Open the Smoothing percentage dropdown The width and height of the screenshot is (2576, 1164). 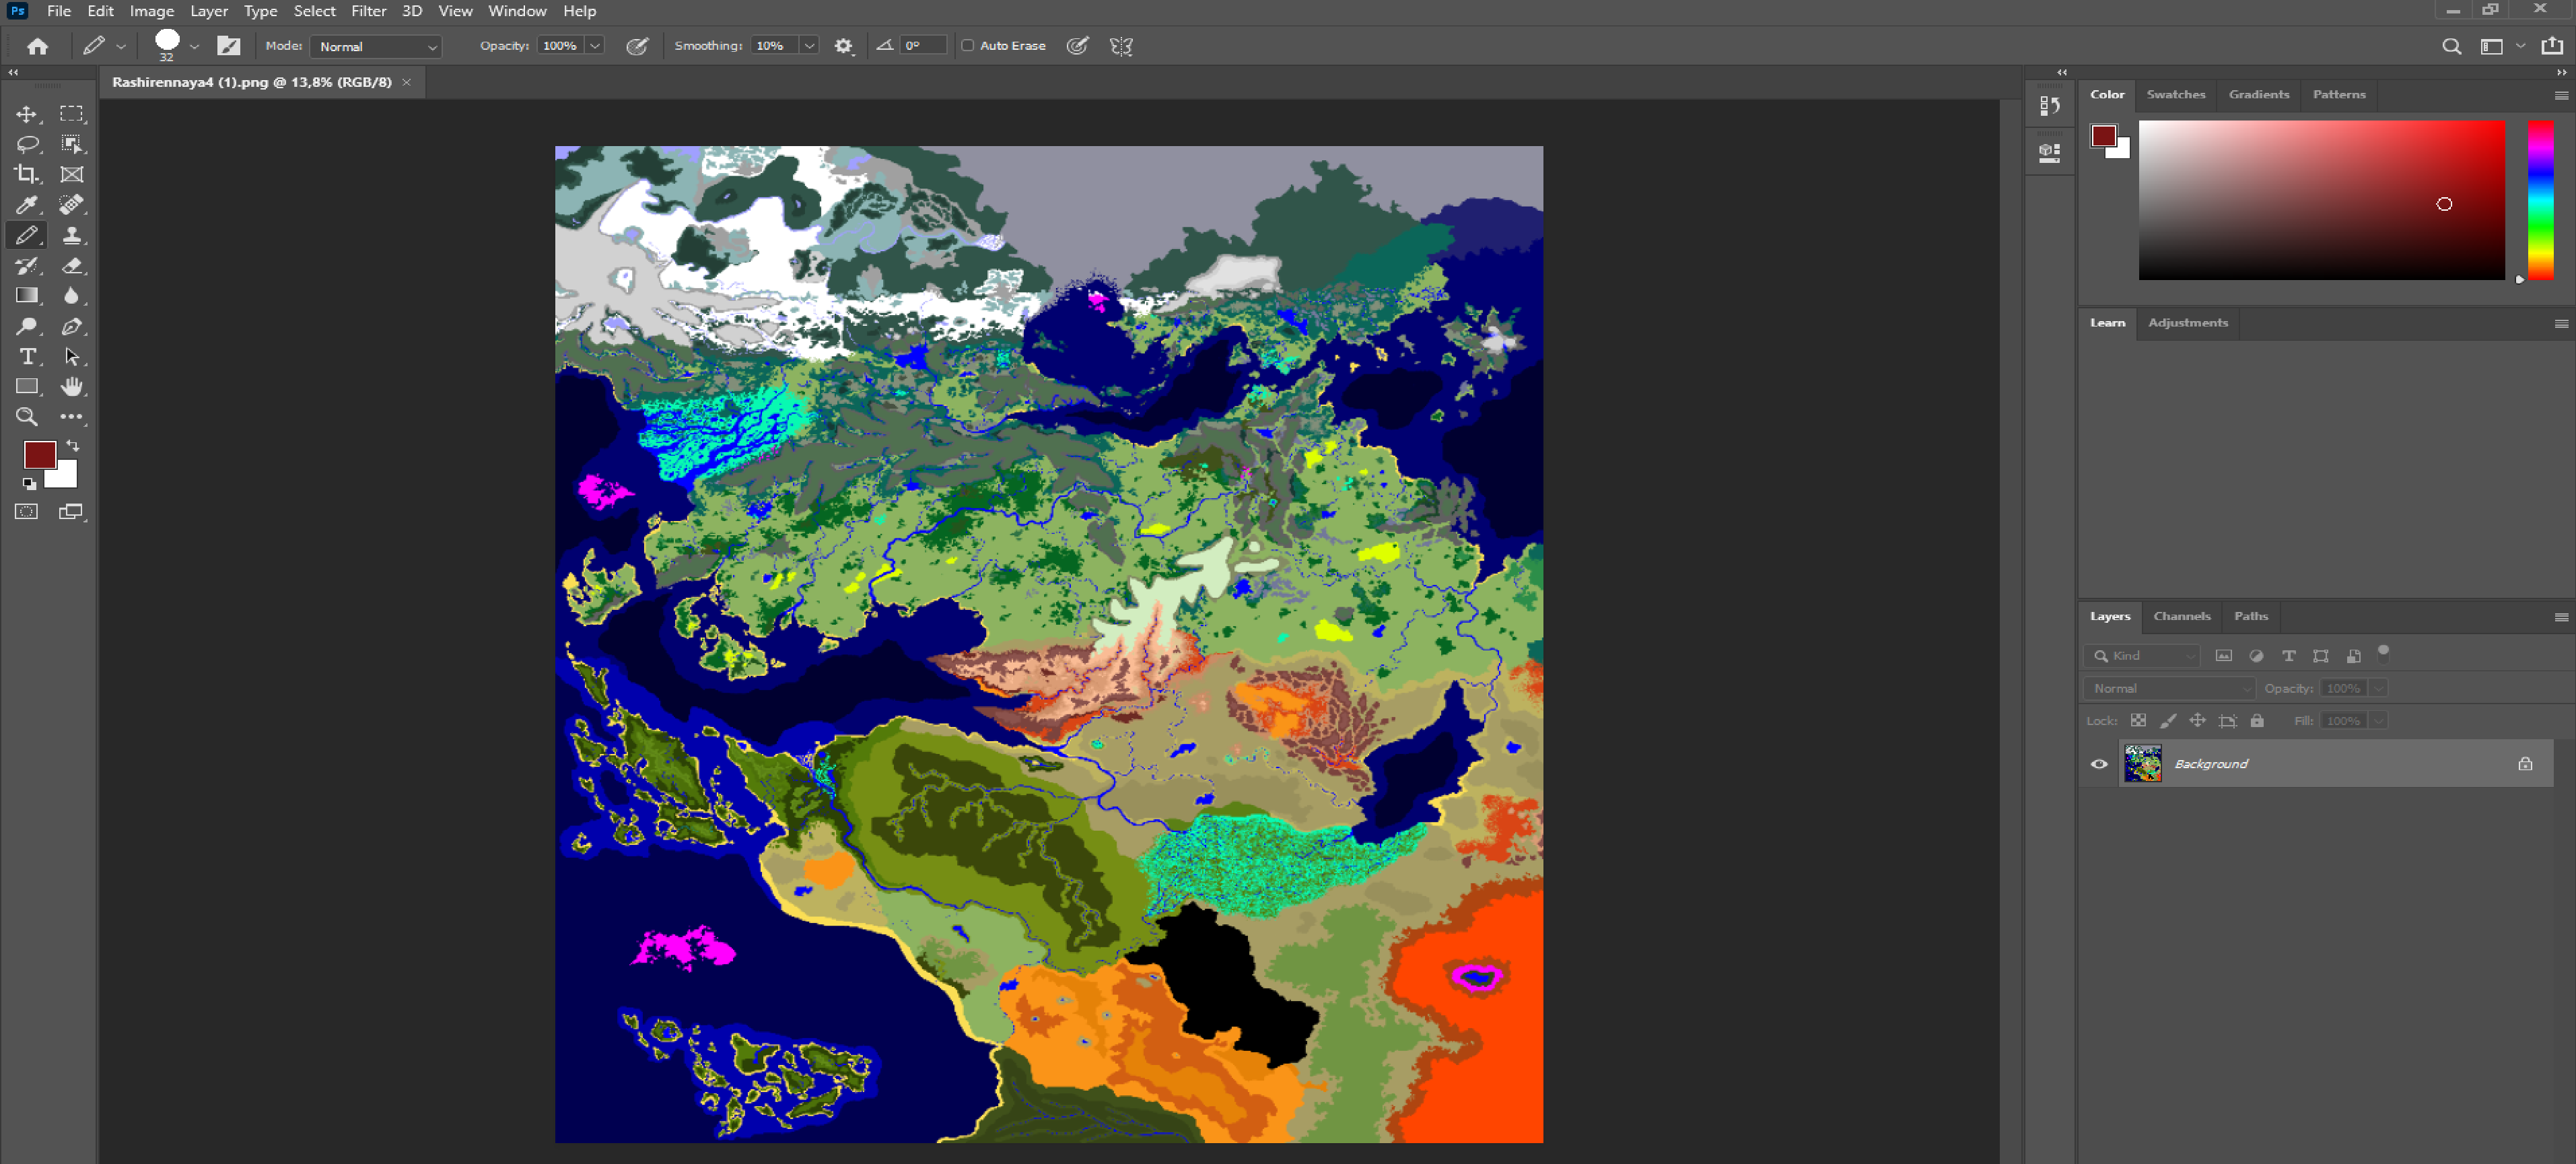tap(809, 46)
